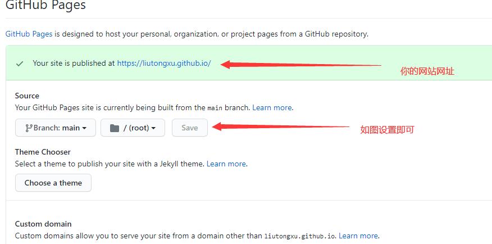The image size is (492, 244).
Task: Click the Custom domain heading
Action: point(43,224)
